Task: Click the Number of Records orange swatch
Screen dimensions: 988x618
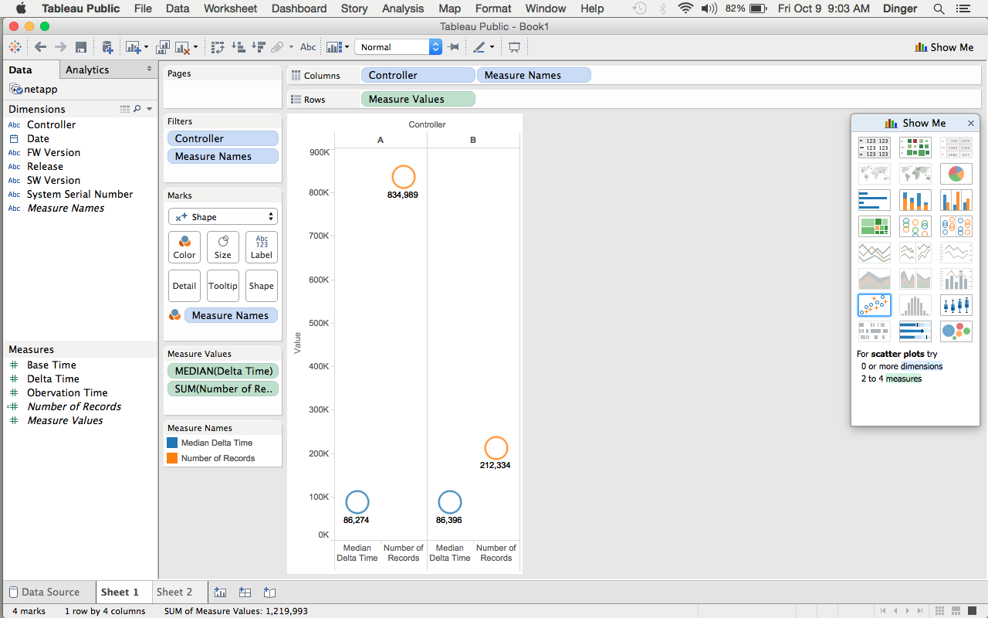Action: click(x=172, y=458)
